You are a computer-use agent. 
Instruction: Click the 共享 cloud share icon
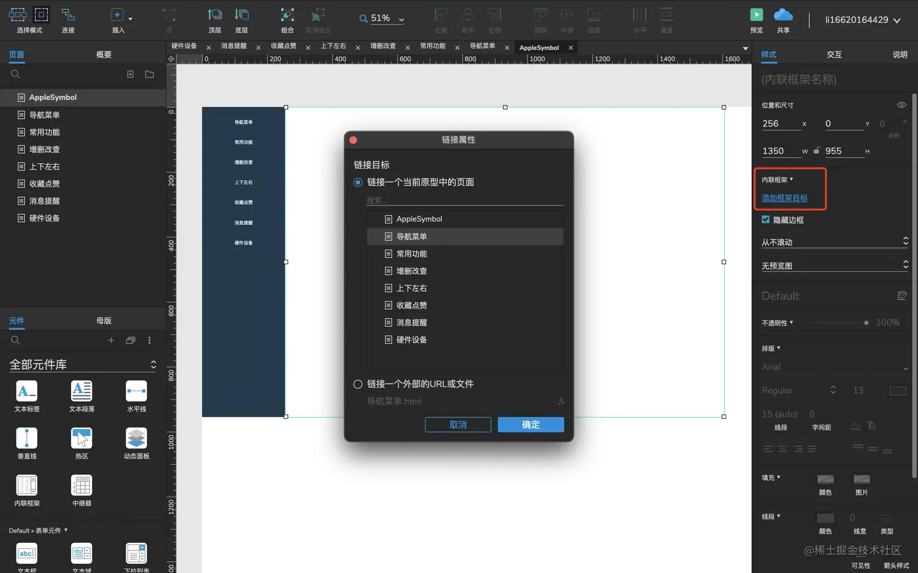click(x=783, y=15)
